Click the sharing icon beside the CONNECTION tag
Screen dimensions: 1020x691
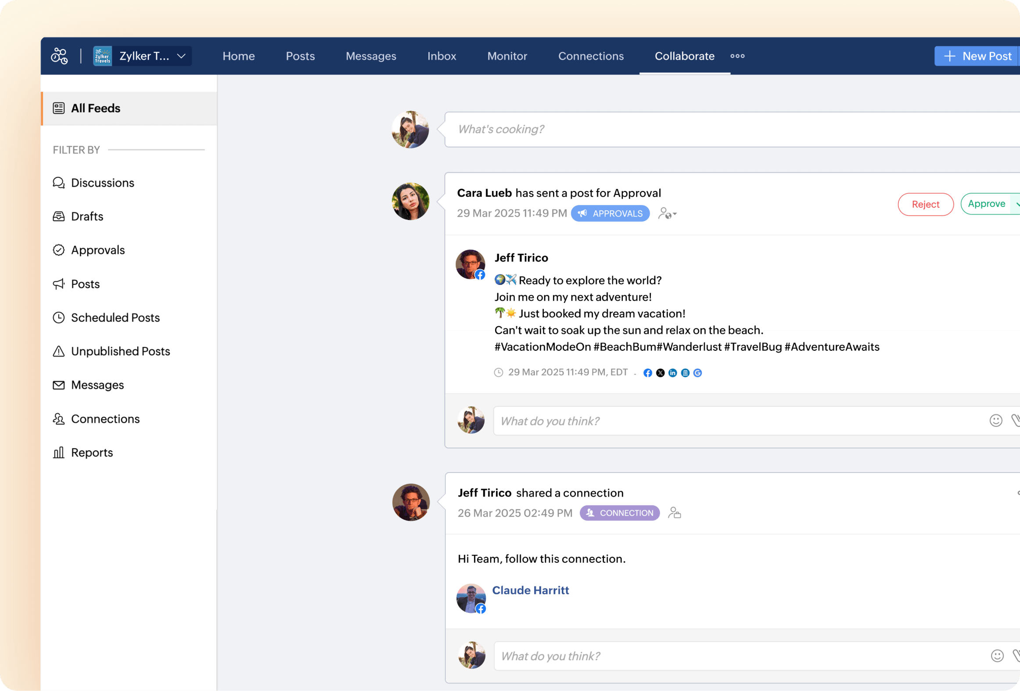point(674,513)
